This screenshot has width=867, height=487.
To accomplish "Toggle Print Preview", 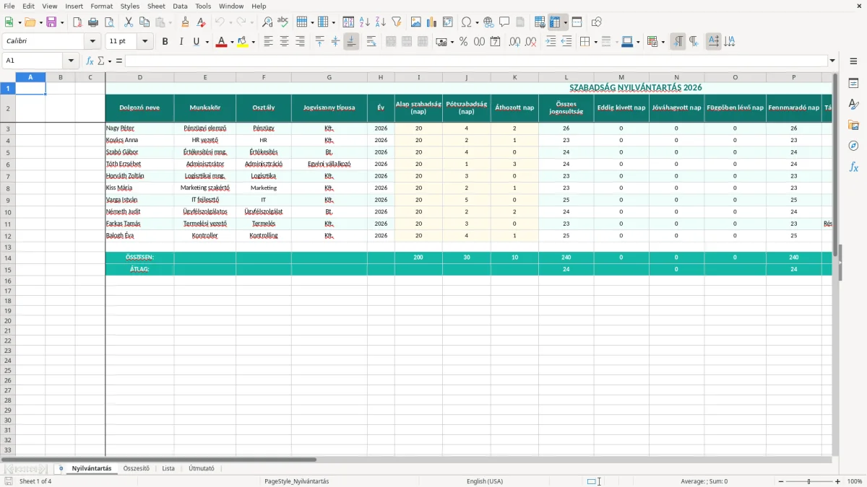I will tap(109, 22).
